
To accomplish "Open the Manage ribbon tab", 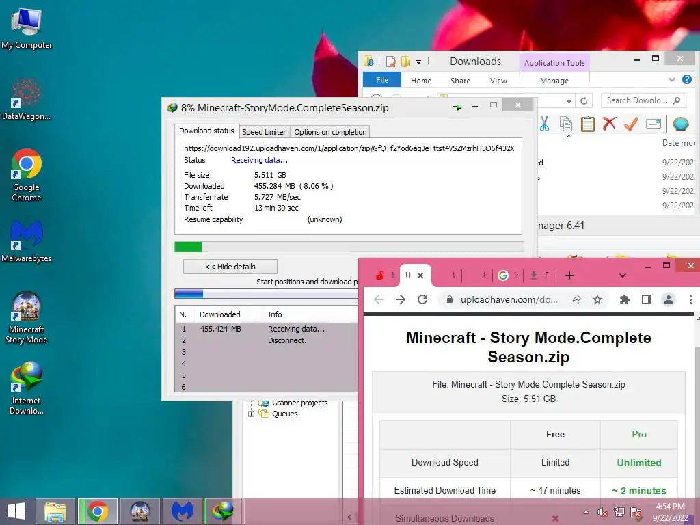I will [554, 81].
